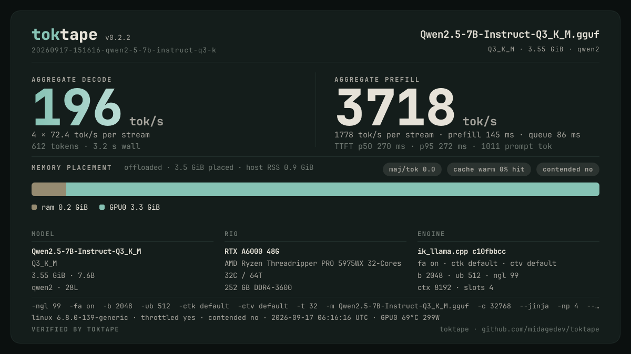Click model name Qwen2.5-7B-Instruct-Q3_K_M in MODEL column

click(x=86, y=251)
